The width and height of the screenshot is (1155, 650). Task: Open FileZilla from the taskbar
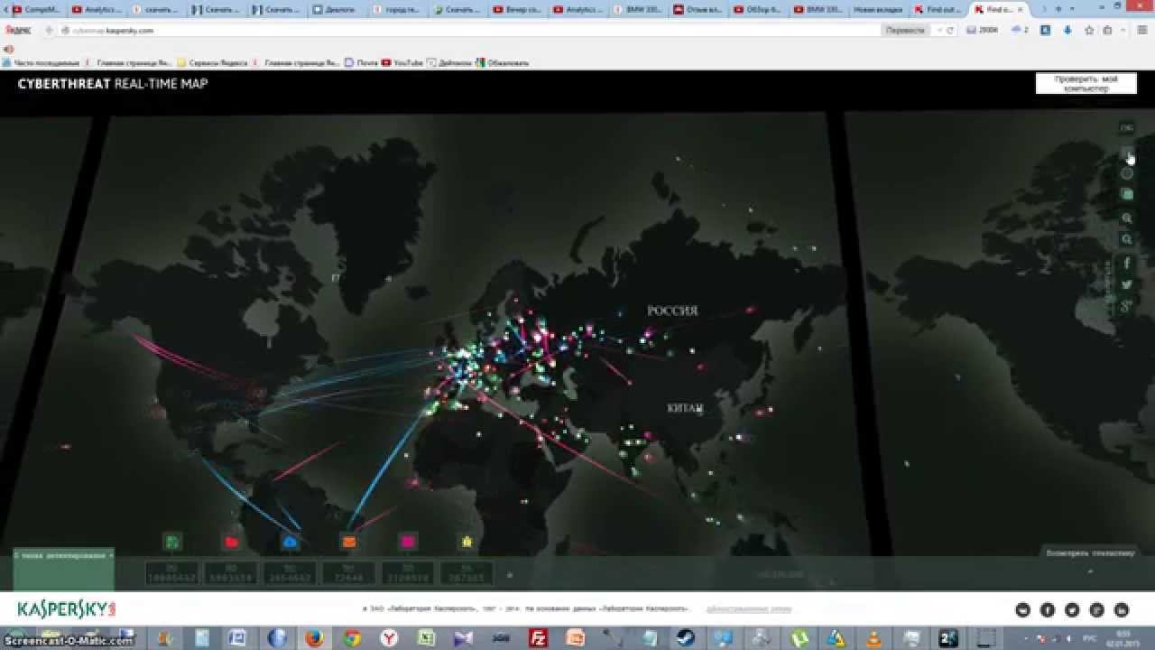[x=539, y=638]
